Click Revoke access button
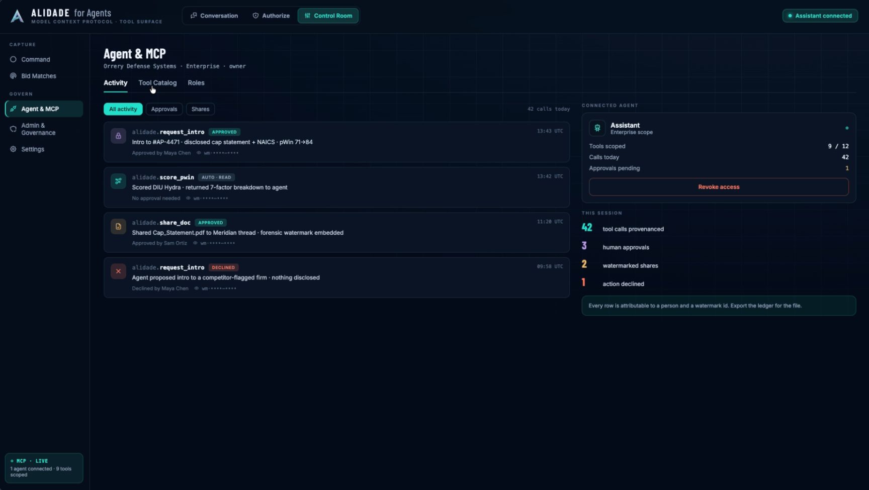The image size is (869, 490). coord(719,187)
